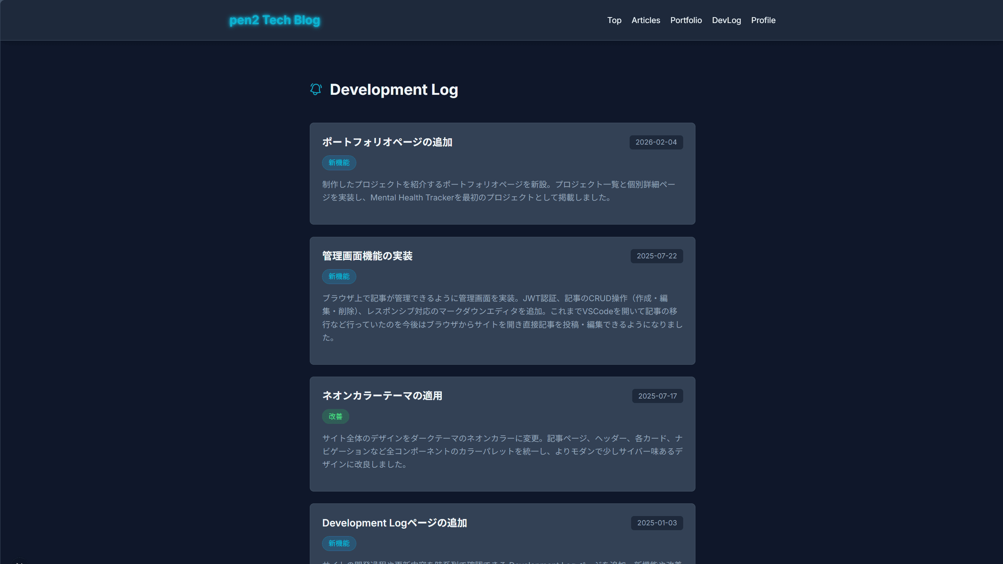Open the Development Logページの追加 entry
Viewport: 1003px width, 564px height.
(395, 523)
